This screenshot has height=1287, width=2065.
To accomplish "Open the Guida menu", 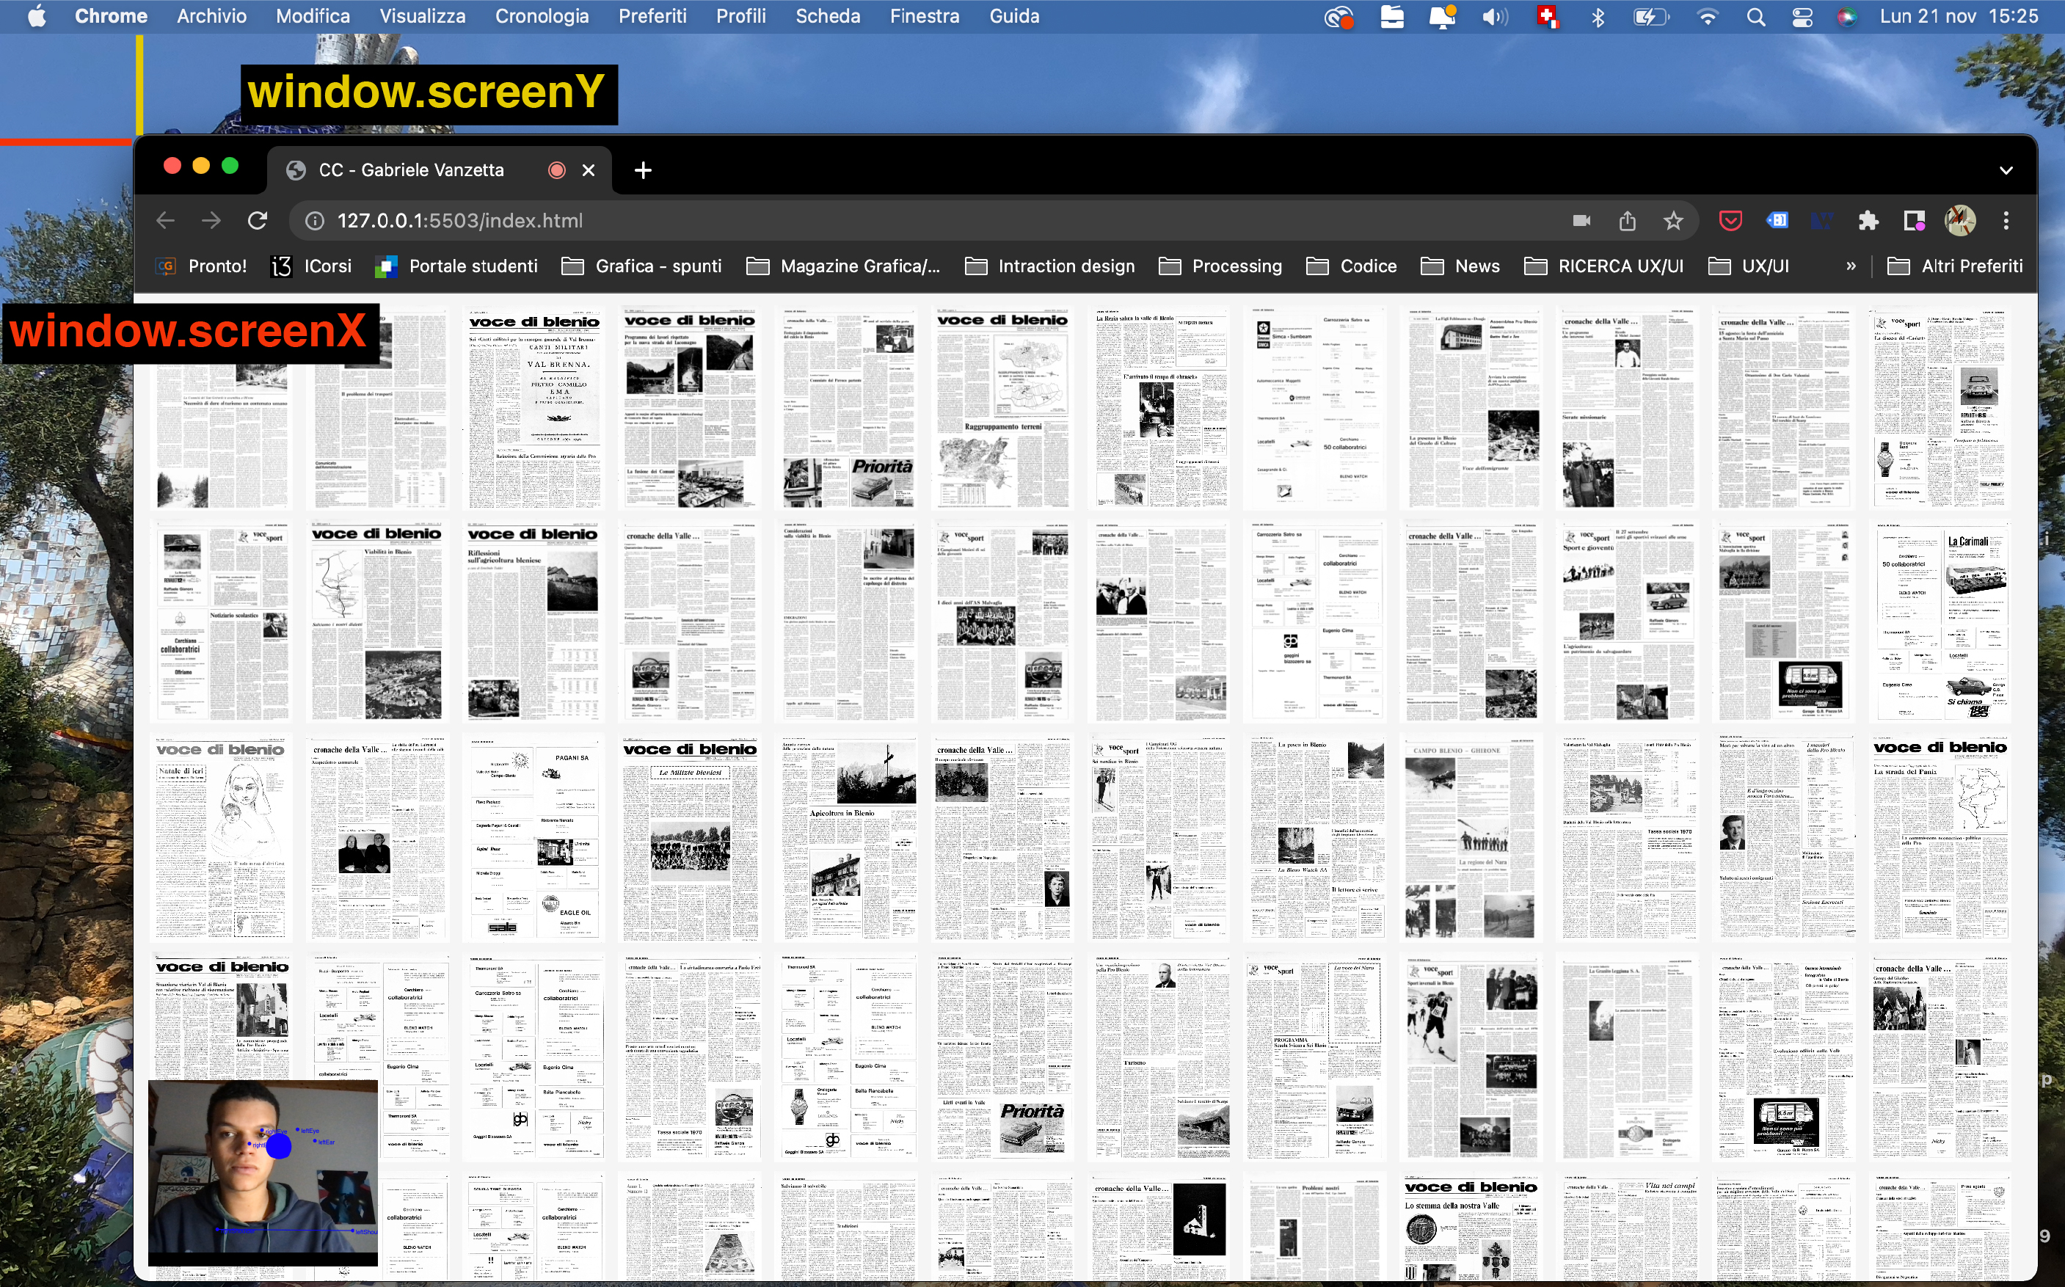I will tap(1013, 16).
